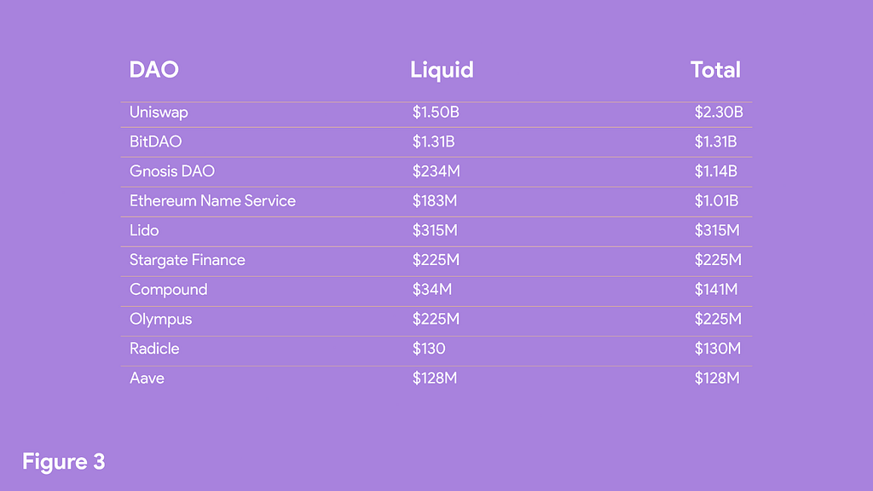Click Uniswap's $1.50B liquid value
The image size is (873, 491).
pos(436,112)
